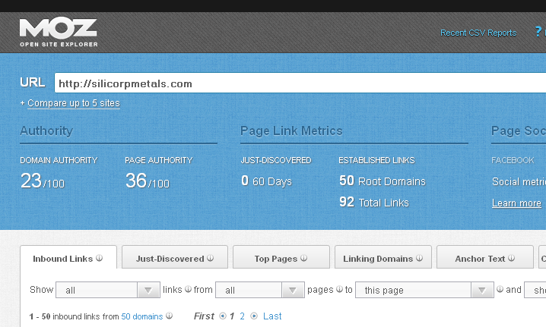Click info icon after this page dropdown
This screenshot has height=327, width=546.
[x=500, y=289]
